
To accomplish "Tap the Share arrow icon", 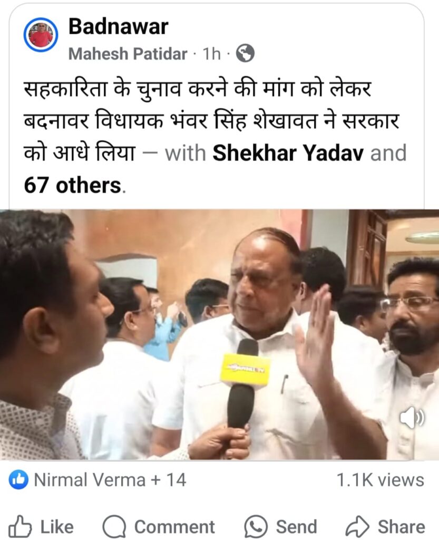I will pos(357,527).
